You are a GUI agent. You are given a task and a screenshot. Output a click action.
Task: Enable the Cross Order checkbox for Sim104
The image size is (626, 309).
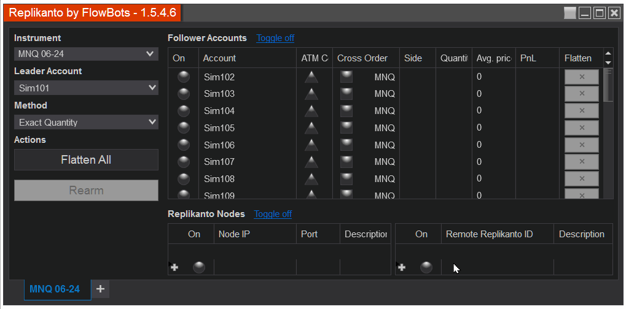[346, 111]
